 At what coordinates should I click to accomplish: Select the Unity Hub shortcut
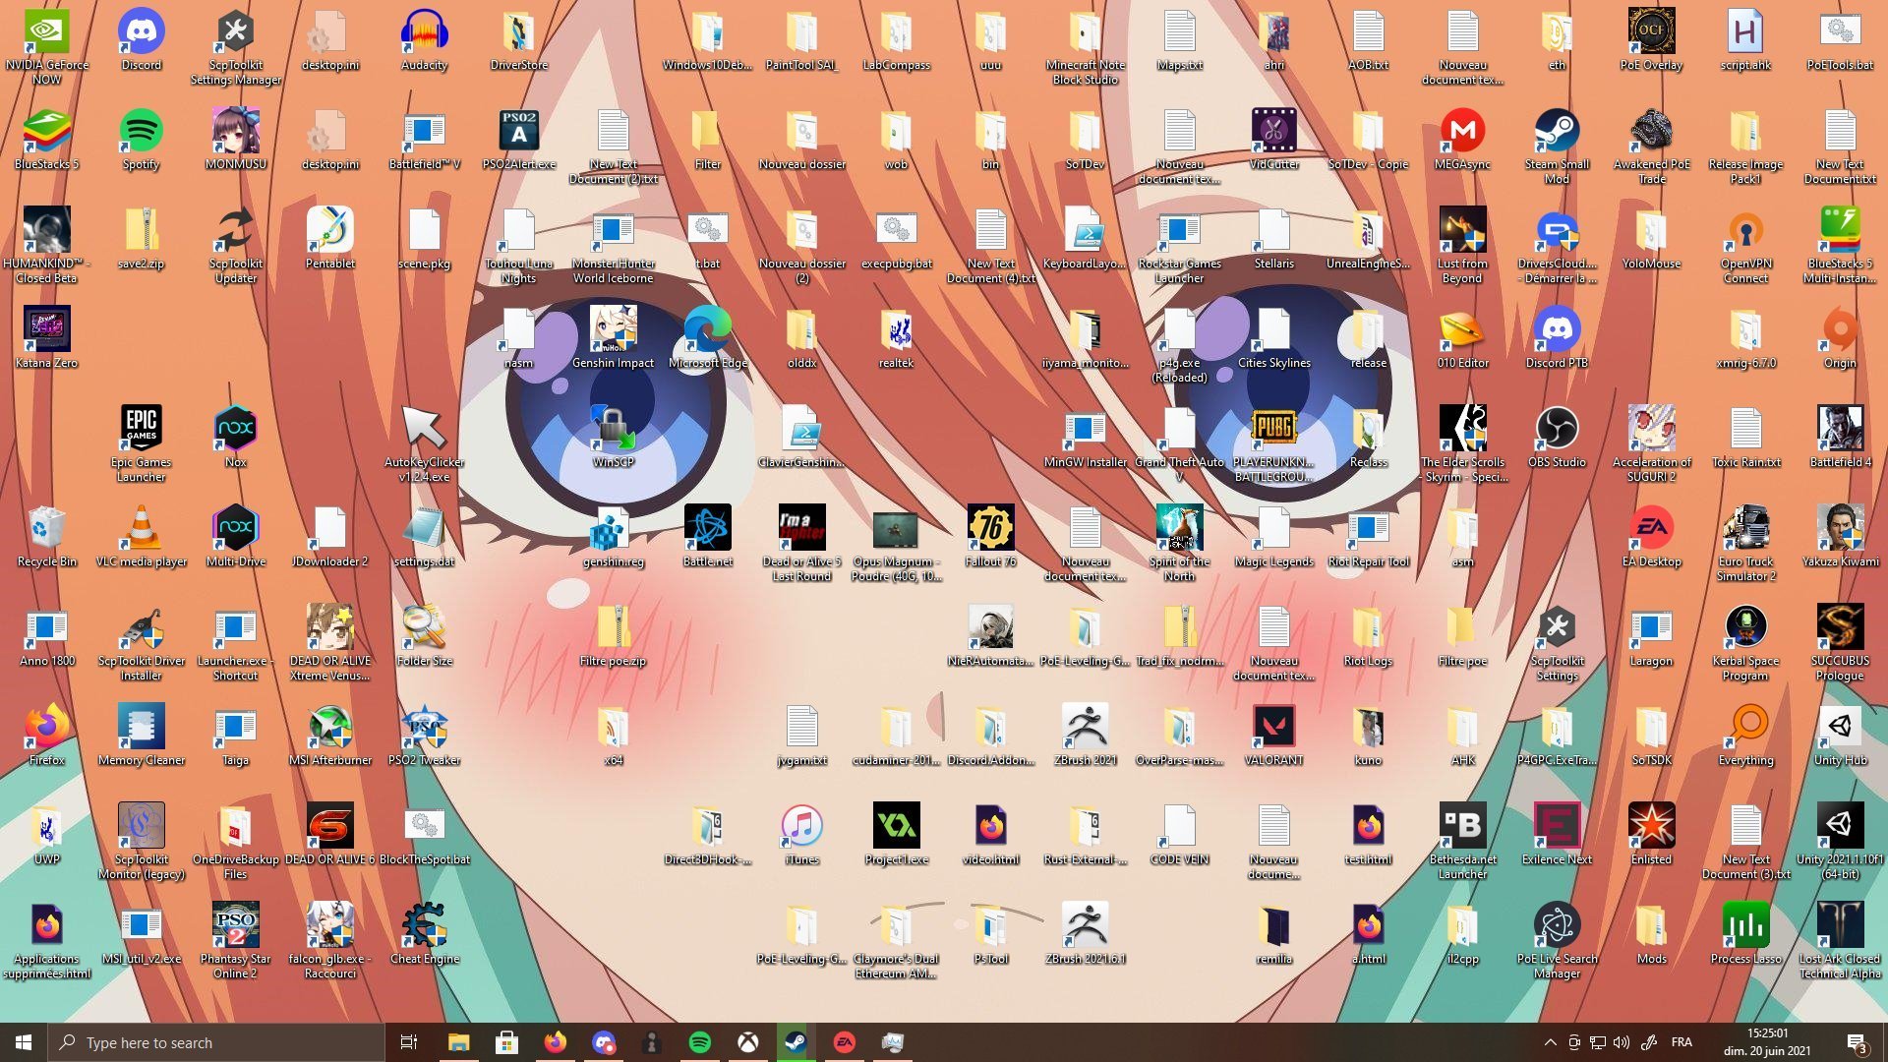pos(1841,737)
